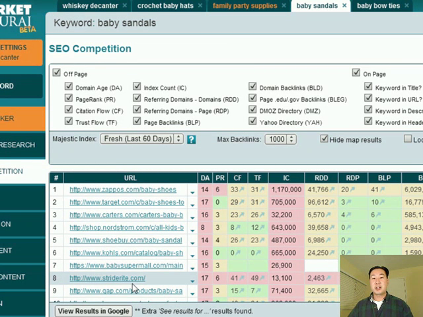Viewport: 423px width, 317px height.
Task: Open the shoebuy.com baby-sandal link
Action: [x=126, y=240]
